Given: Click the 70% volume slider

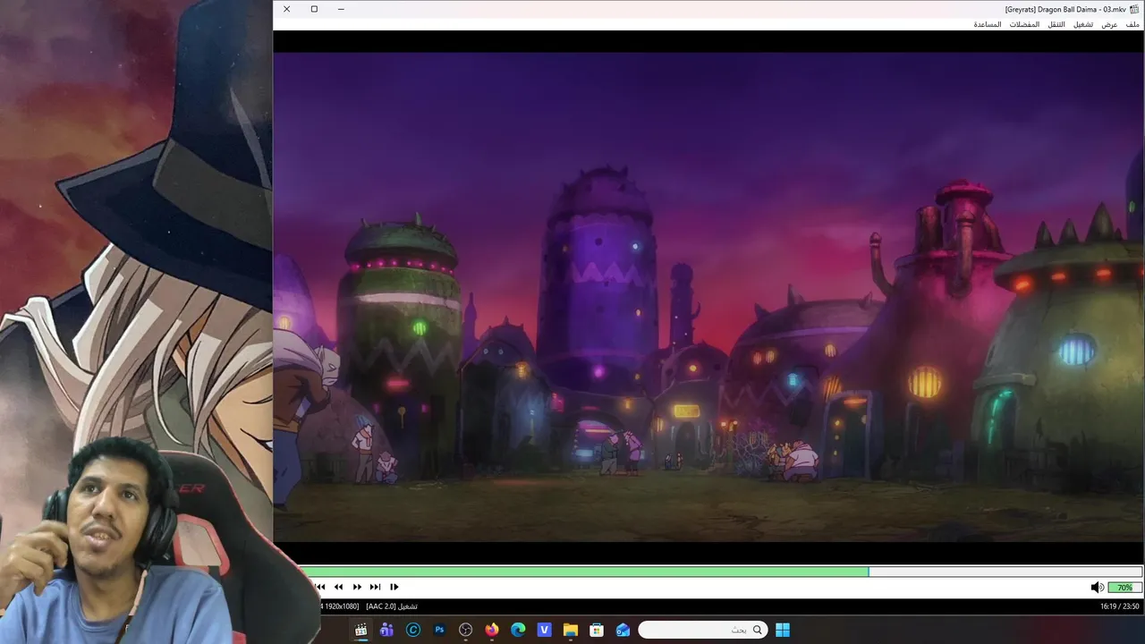Looking at the screenshot, I should coord(1124,588).
